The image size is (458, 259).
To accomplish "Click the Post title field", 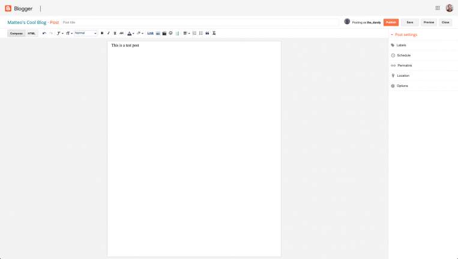I will pos(200,22).
